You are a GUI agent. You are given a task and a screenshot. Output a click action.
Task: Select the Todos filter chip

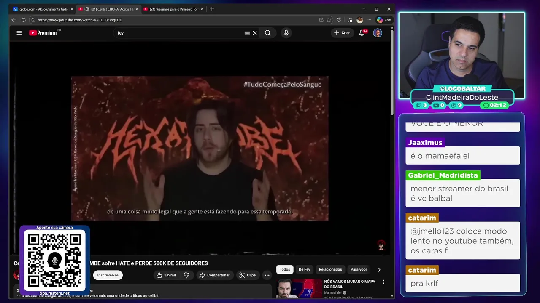click(285, 269)
